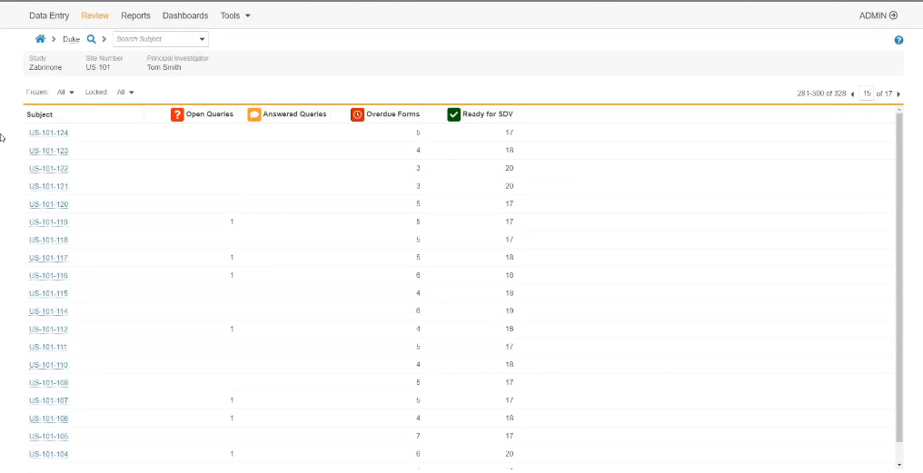The height and width of the screenshot is (473, 923).
Task: Click the Open Queries question mark icon
Action: pyautogui.click(x=177, y=114)
